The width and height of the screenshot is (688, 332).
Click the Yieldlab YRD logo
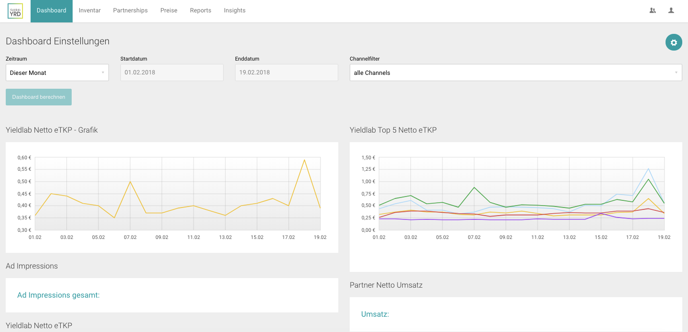[x=15, y=11]
